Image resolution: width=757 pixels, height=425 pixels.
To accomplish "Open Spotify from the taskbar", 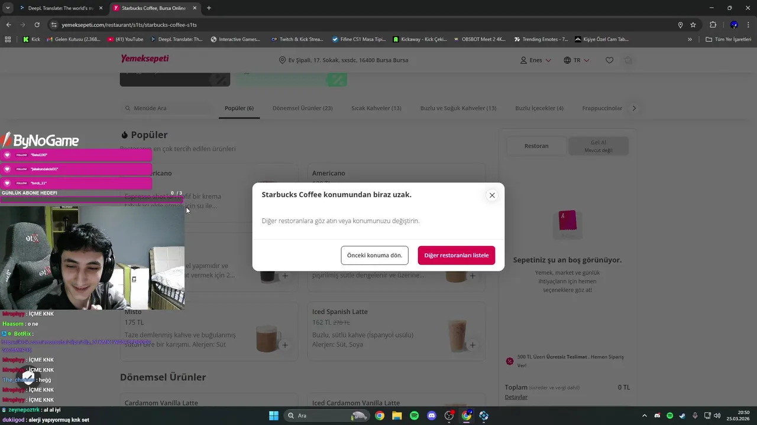I will pyautogui.click(x=415, y=416).
